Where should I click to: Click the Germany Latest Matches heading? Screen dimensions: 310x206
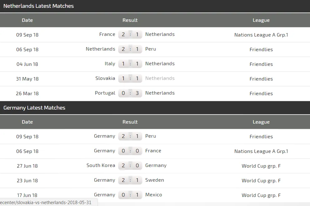point(34,108)
